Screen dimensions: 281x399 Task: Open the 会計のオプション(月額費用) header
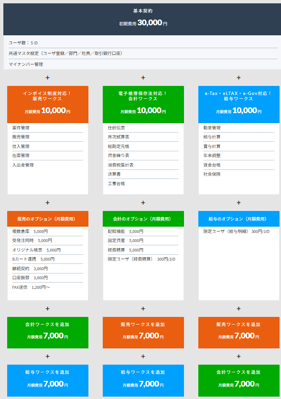(143, 219)
